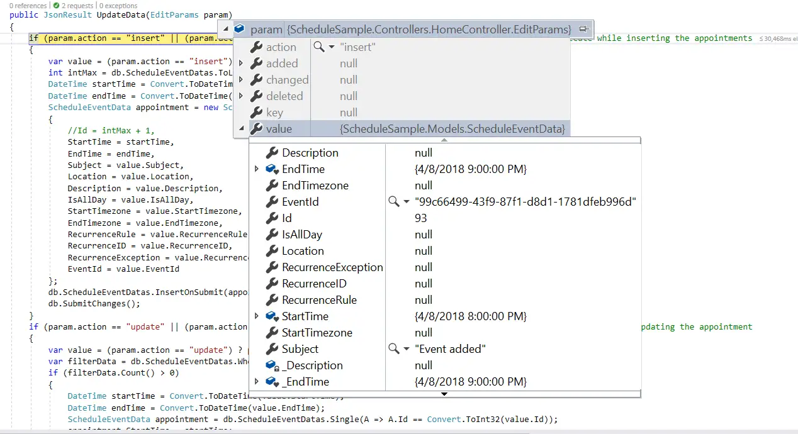Click the wrench icon beside IsAllDay
Screen dimensions: 798x434
coord(272,235)
